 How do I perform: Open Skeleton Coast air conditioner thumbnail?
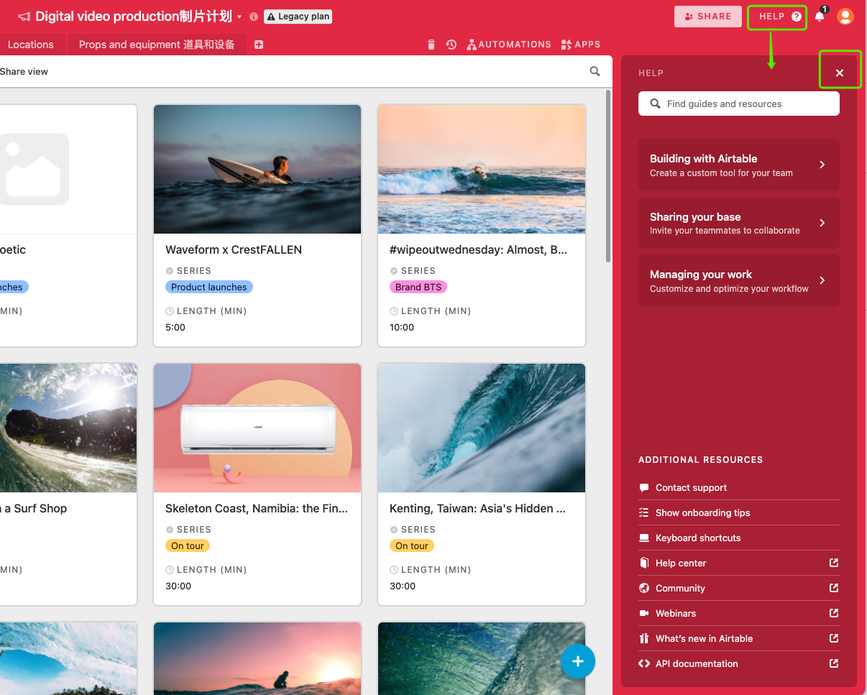(257, 428)
